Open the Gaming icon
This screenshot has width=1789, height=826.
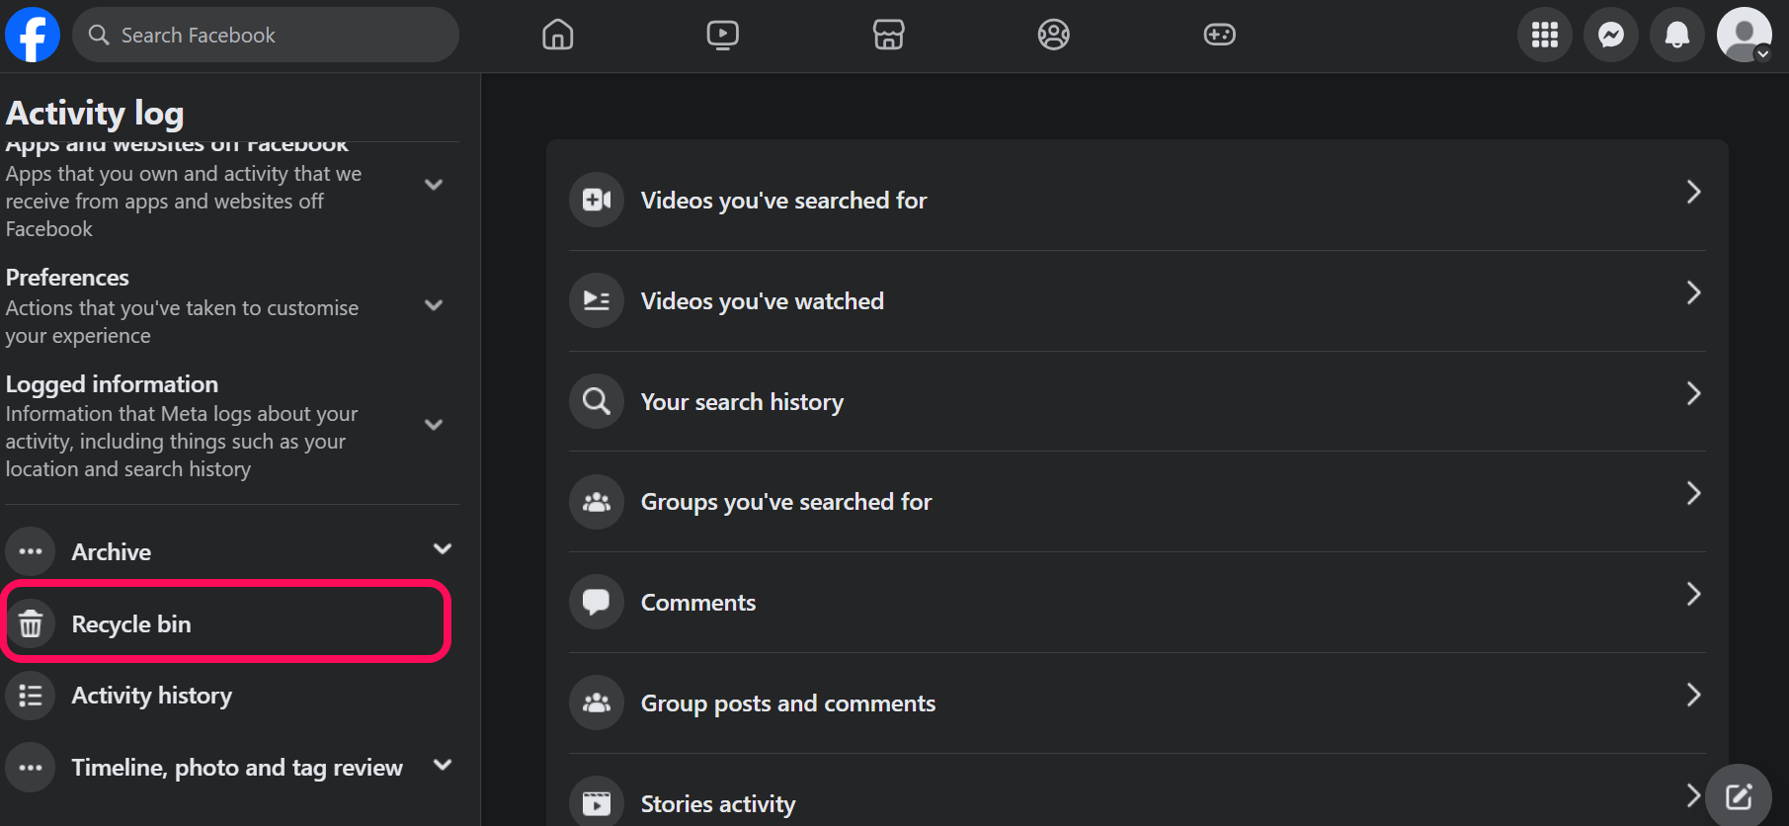tap(1220, 35)
